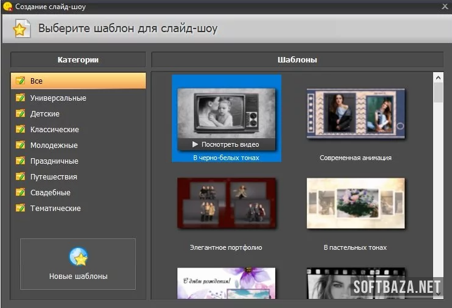The height and width of the screenshot is (308, 452).
Task: Click scrollbar up arrow in templates list
Action: (x=438, y=78)
